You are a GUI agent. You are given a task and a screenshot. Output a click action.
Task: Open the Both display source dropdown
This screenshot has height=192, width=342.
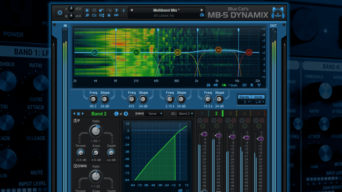click(233, 85)
